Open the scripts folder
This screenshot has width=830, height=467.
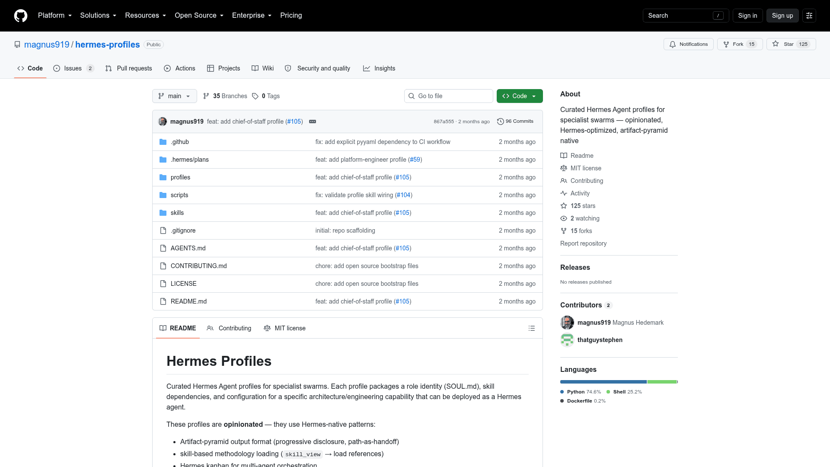[x=179, y=195]
